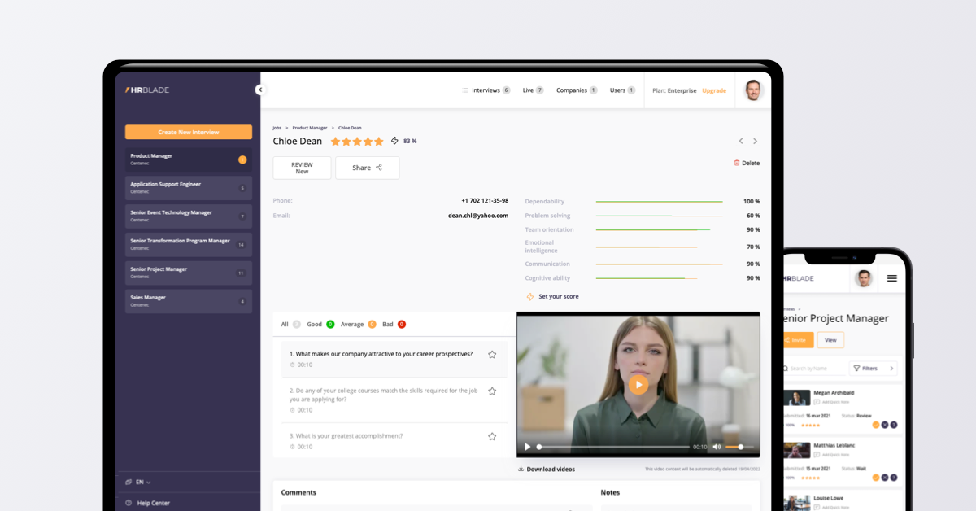
Task: Open the Filters dropdown on mobile
Action: pos(873,369)
